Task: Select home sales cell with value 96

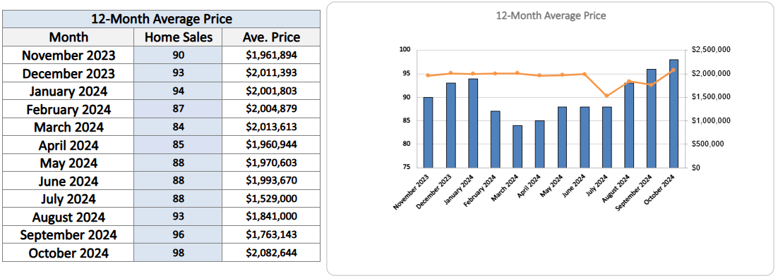Action: point(178,234)
